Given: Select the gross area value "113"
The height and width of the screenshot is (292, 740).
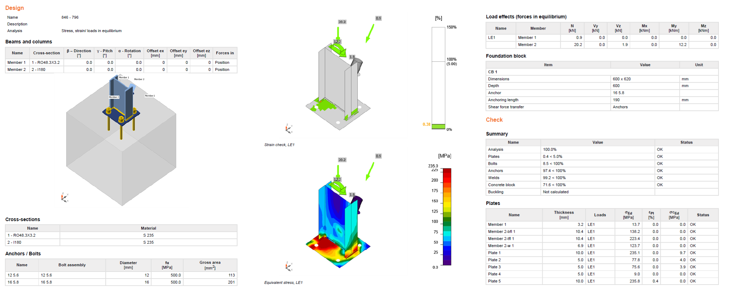Looking at the screenshot, I should pyautogui.click(x=232, y=275).
